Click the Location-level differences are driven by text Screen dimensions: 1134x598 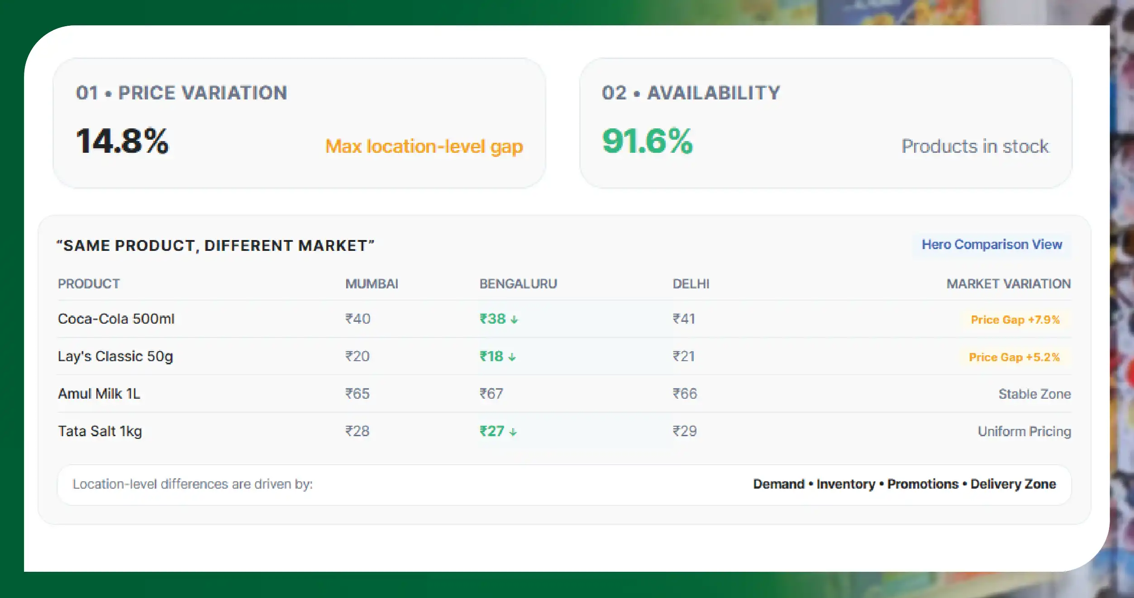193,484
